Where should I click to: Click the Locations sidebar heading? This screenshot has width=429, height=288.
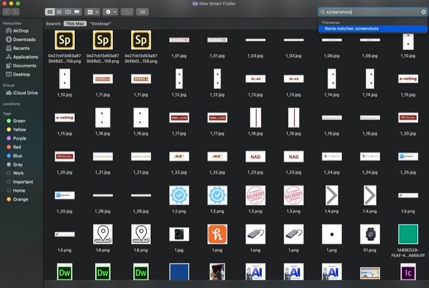[x=11, y=104]
